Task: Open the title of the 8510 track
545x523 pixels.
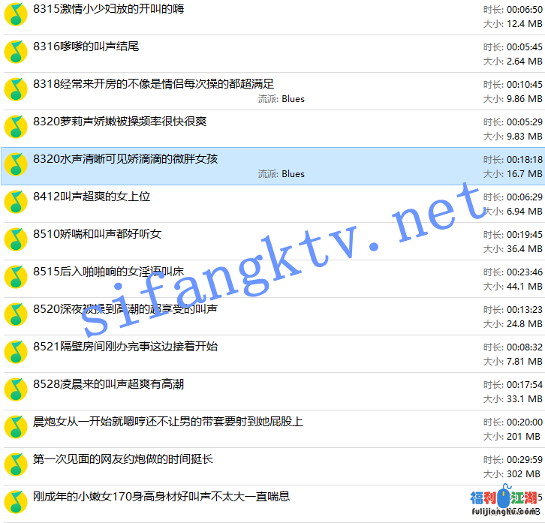Action: (97, 234)
